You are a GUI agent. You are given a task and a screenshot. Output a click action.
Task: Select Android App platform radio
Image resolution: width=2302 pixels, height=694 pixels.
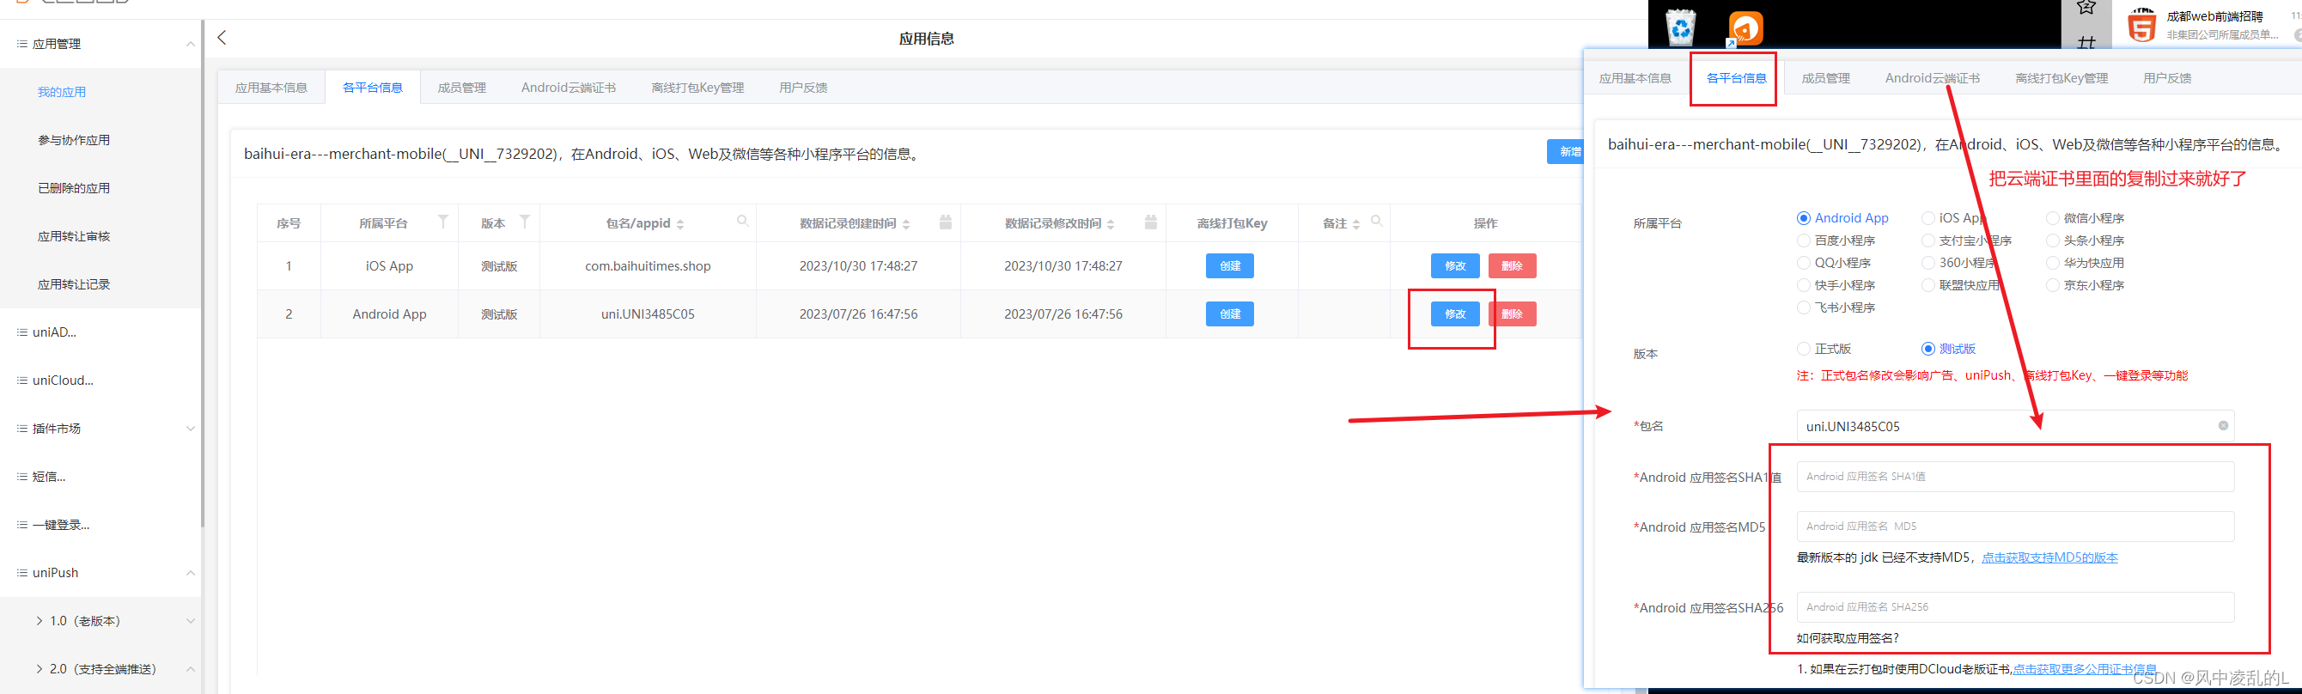click(x=1803, y=218)
